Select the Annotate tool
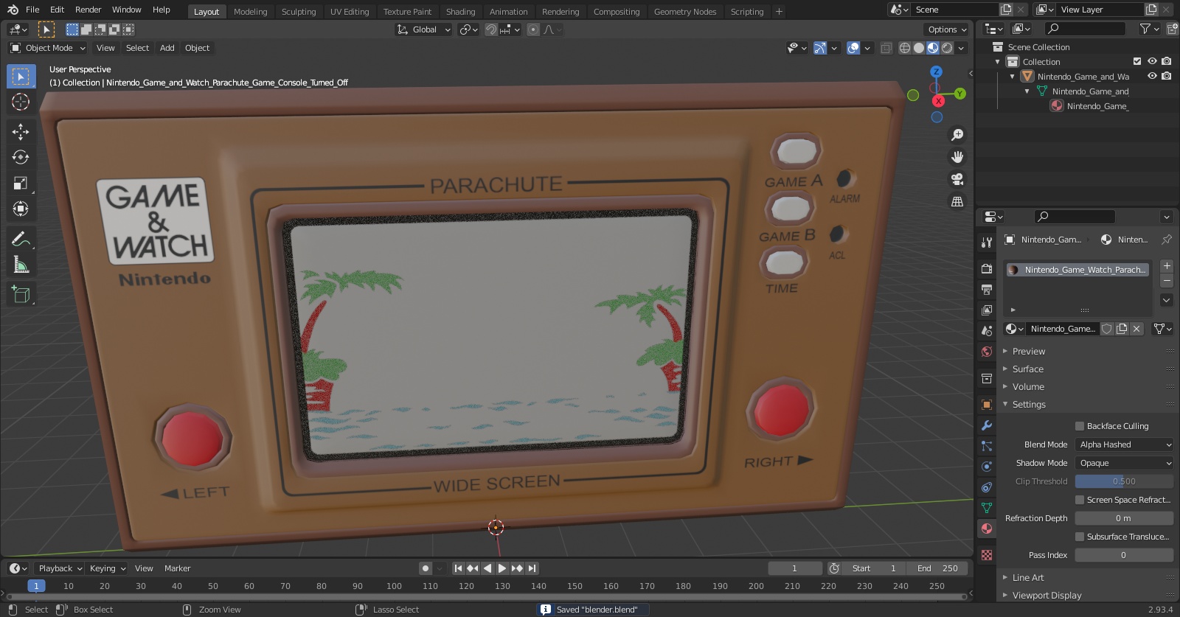Image resolution: width=1180 pixels, height=617 pixels. [21, 239]
